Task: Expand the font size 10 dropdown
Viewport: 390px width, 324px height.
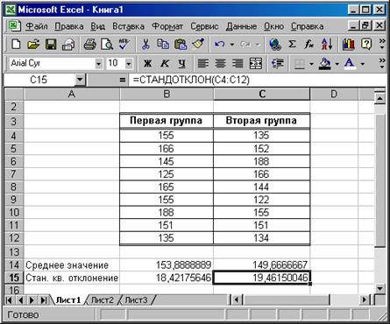Action: [129, 63]
